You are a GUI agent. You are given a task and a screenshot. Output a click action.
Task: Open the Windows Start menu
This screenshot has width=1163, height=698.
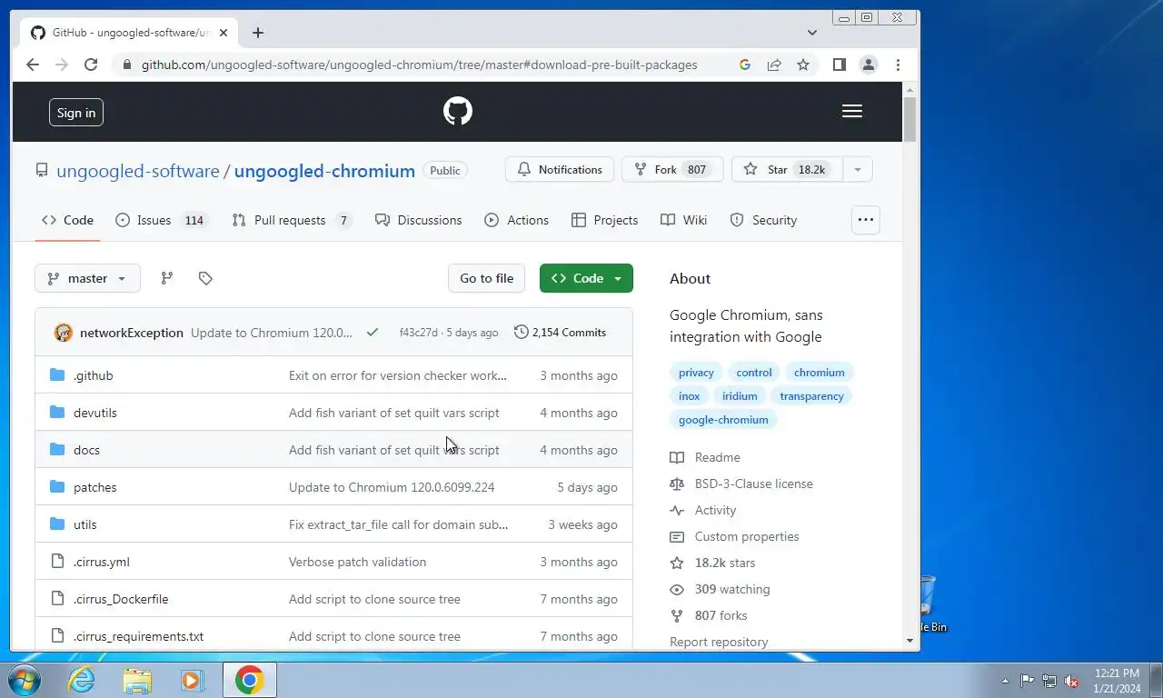tap(25, 680)
